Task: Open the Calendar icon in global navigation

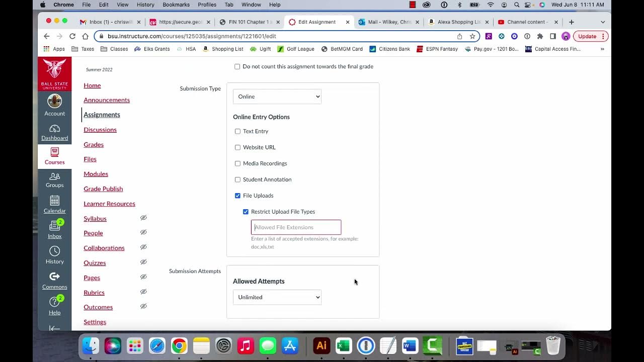Action: (x=54, y=201)
